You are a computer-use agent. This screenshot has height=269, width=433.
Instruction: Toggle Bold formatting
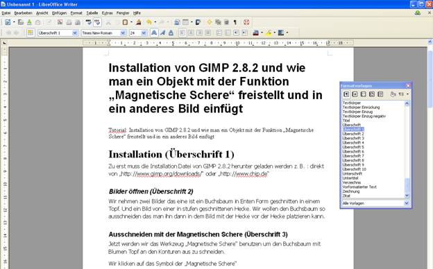[154, 33]
